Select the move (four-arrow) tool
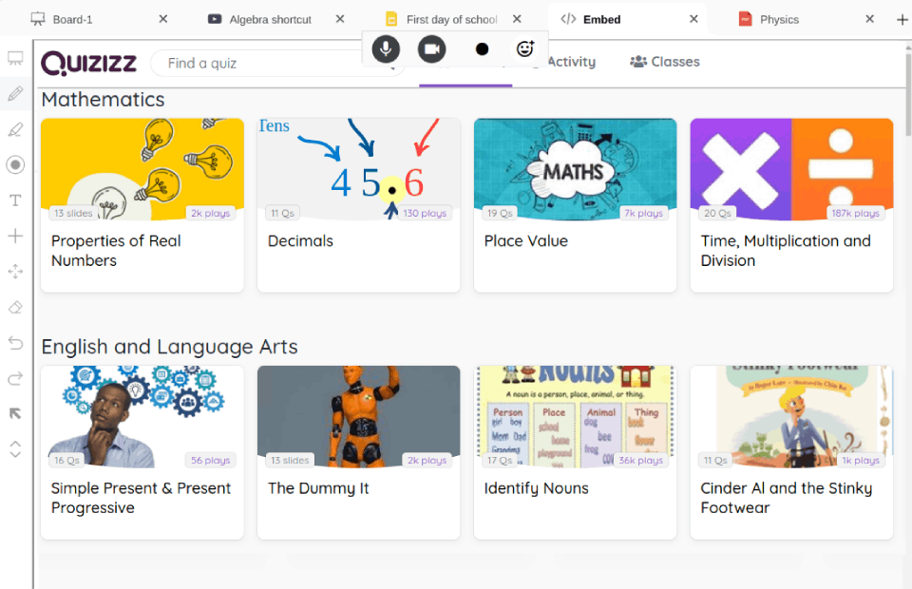The image size is (912, 589). 15,272
